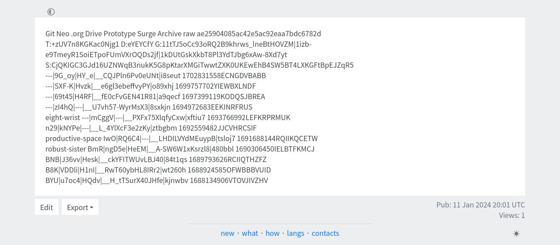Screen dimensions: 560x245
Task: Click the Pub: 11 Jan 2024 timestamp
Action: point(481,205)
